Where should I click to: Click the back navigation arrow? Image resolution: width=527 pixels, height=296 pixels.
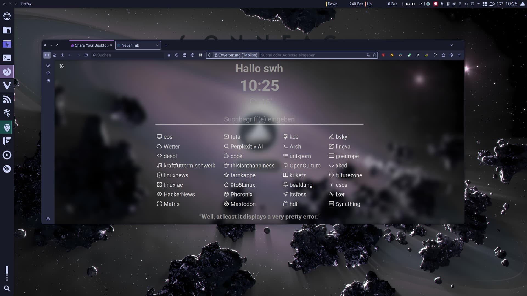70,55
